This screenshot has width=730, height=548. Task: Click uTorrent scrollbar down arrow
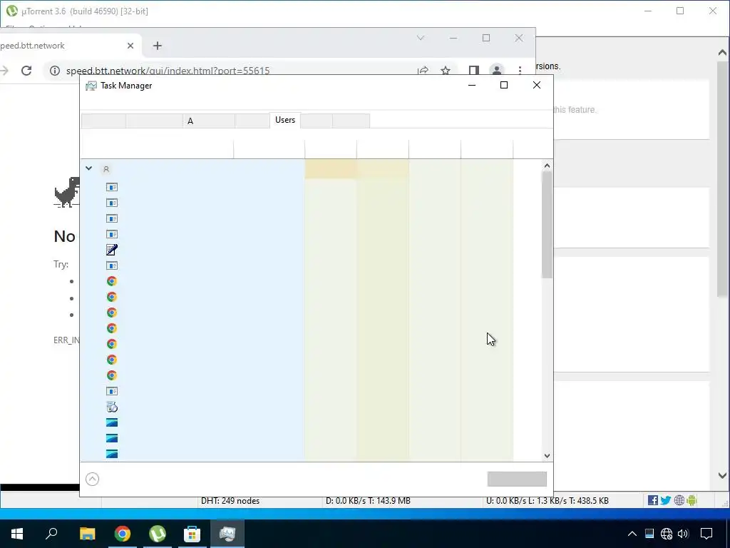(722, 475)
